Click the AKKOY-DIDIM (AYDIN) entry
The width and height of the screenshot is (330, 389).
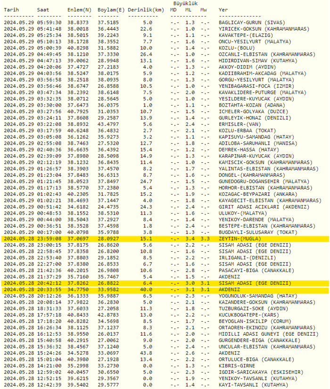[x=247, y=67]
